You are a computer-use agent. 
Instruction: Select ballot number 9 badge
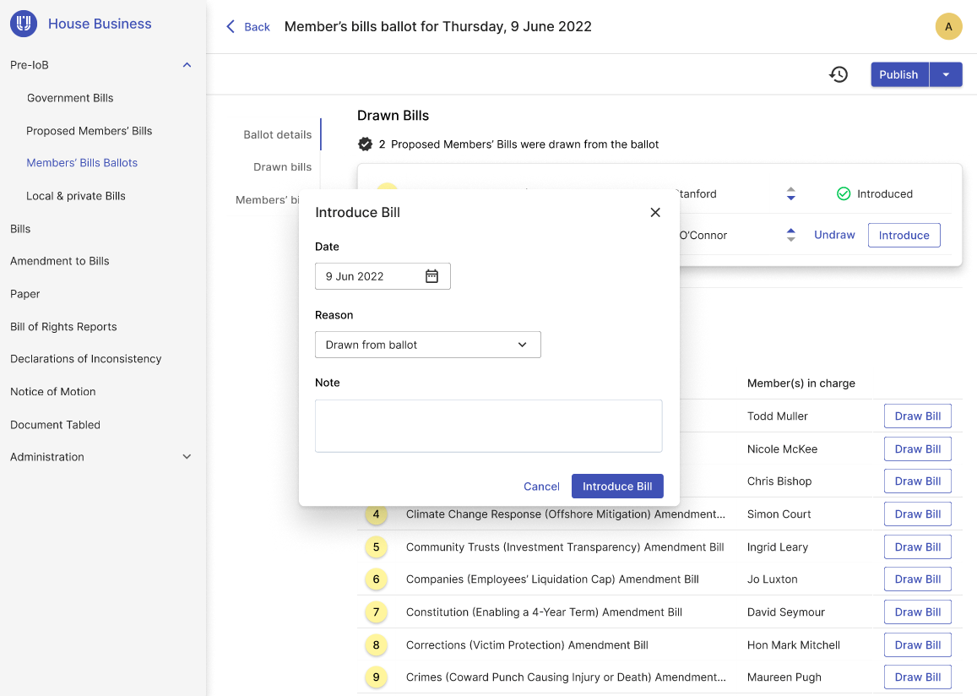[x=376, y=677]
